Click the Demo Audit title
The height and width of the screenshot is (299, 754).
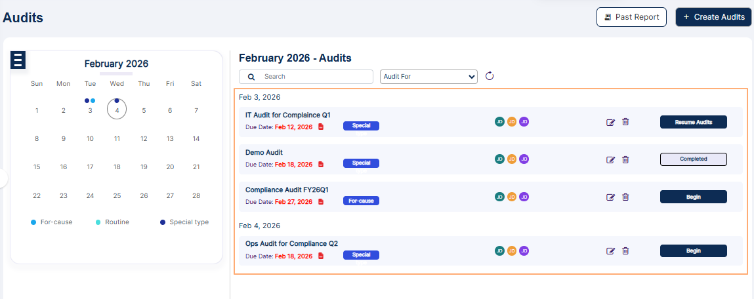(264, 152)
